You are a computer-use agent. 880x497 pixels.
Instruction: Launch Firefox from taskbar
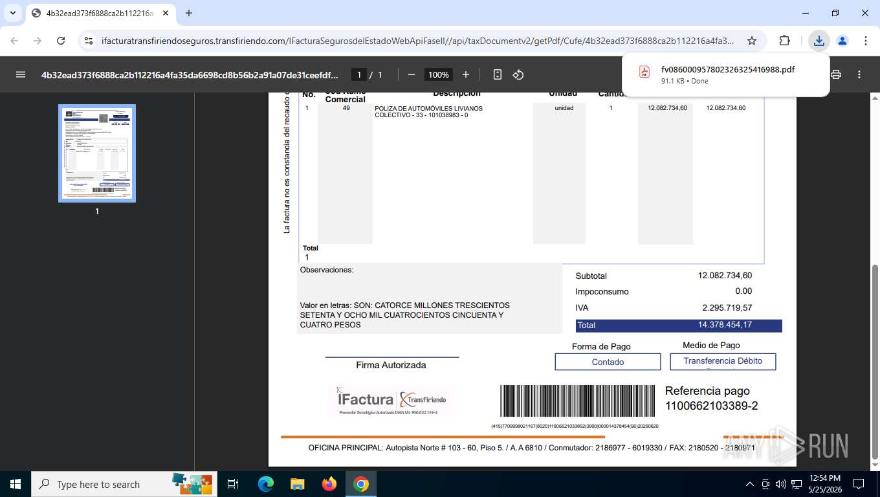pyautogui.click(x=329, y=484)
